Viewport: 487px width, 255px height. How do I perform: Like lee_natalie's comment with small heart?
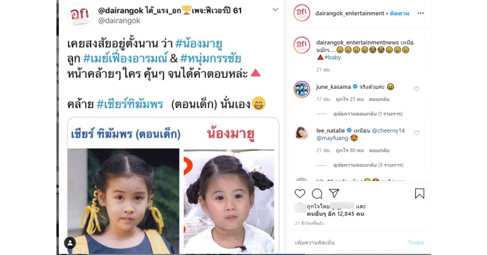[416, 132]
